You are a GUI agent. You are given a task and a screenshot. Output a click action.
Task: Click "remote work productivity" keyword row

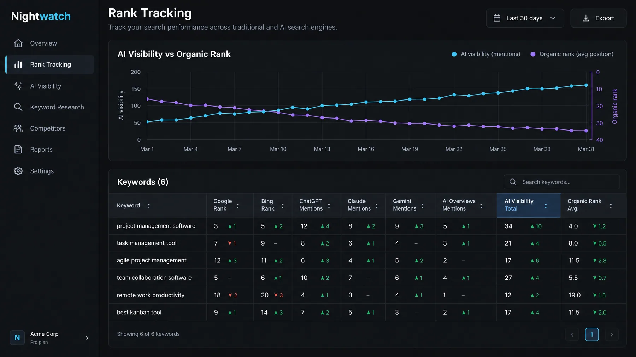coord(367,295)
